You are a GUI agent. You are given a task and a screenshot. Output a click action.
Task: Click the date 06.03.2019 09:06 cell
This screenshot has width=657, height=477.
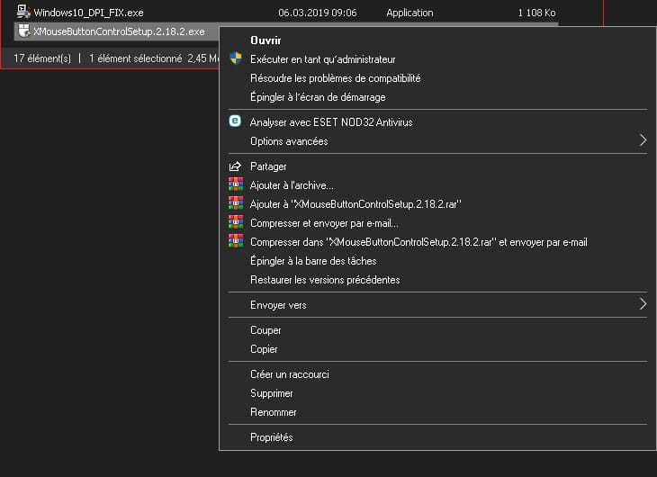point(318,13)
